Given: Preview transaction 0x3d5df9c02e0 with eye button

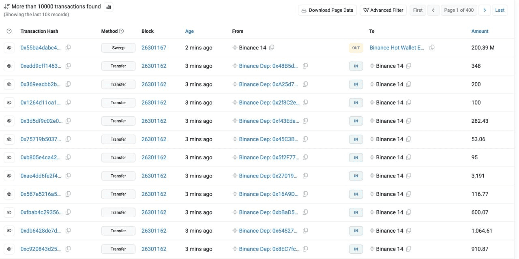Looking at the screenshot, I should pos(9,121).
